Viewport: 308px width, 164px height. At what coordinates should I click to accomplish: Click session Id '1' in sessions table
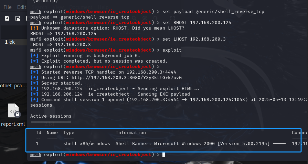tap(37, 144)
